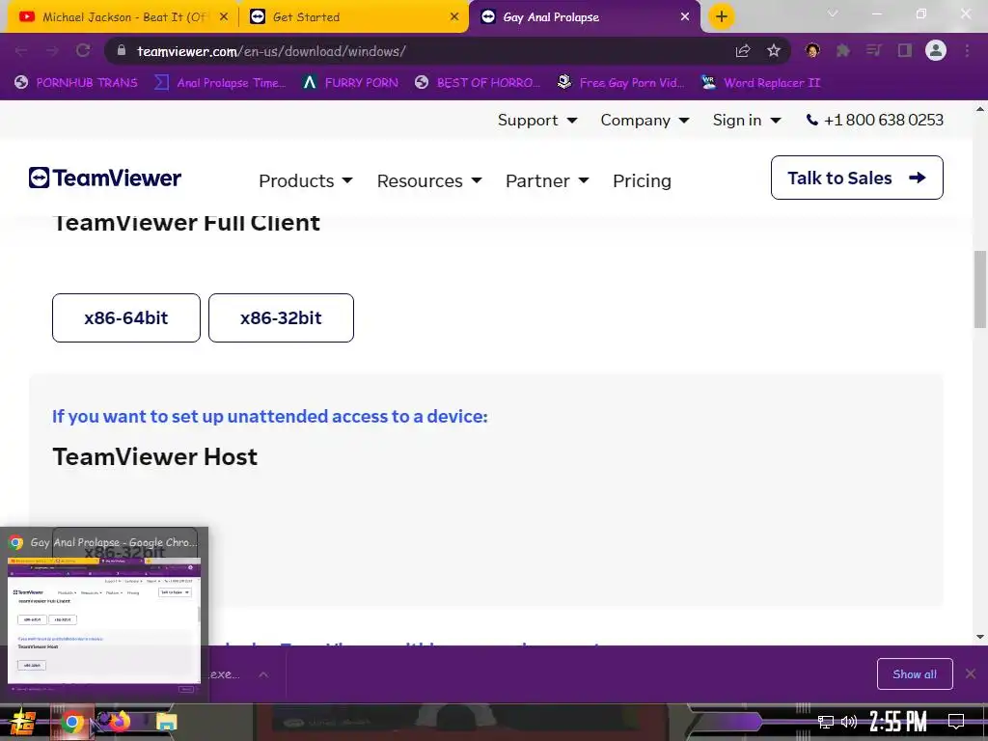Screen dimensions: 988x741
Task: Click Talk to Sales button
Action: click(857, 178)
